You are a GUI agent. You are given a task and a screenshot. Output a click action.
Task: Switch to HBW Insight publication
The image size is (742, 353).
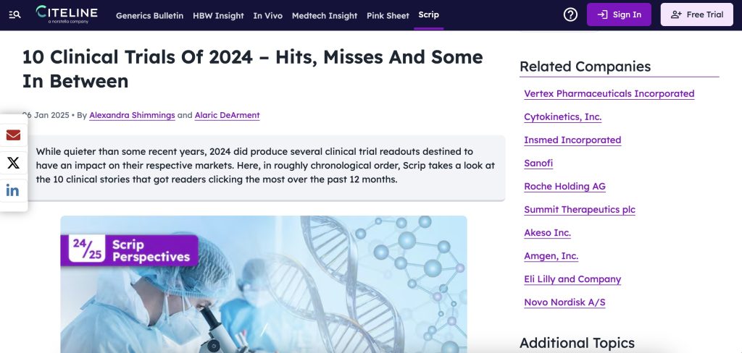(x=218, y=15)
